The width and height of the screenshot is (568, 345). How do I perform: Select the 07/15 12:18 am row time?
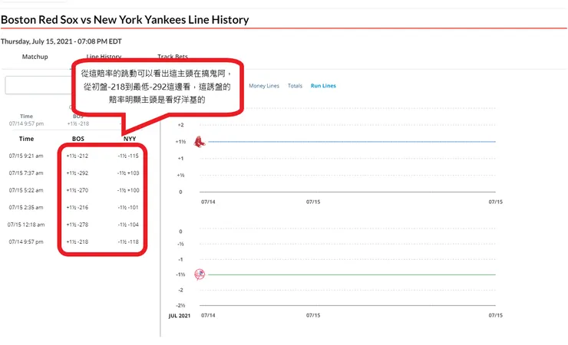(x=26, y=225)
